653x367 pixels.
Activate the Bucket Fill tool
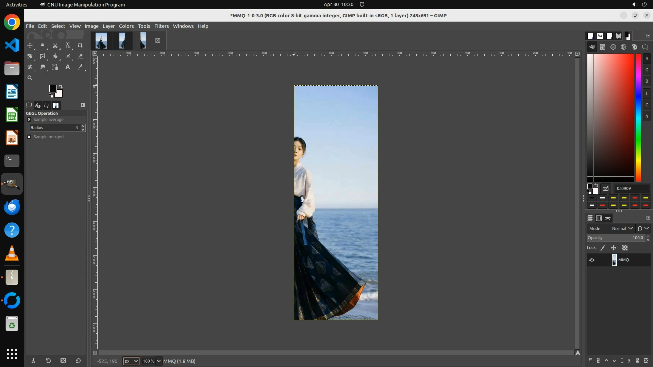[55, 56]
